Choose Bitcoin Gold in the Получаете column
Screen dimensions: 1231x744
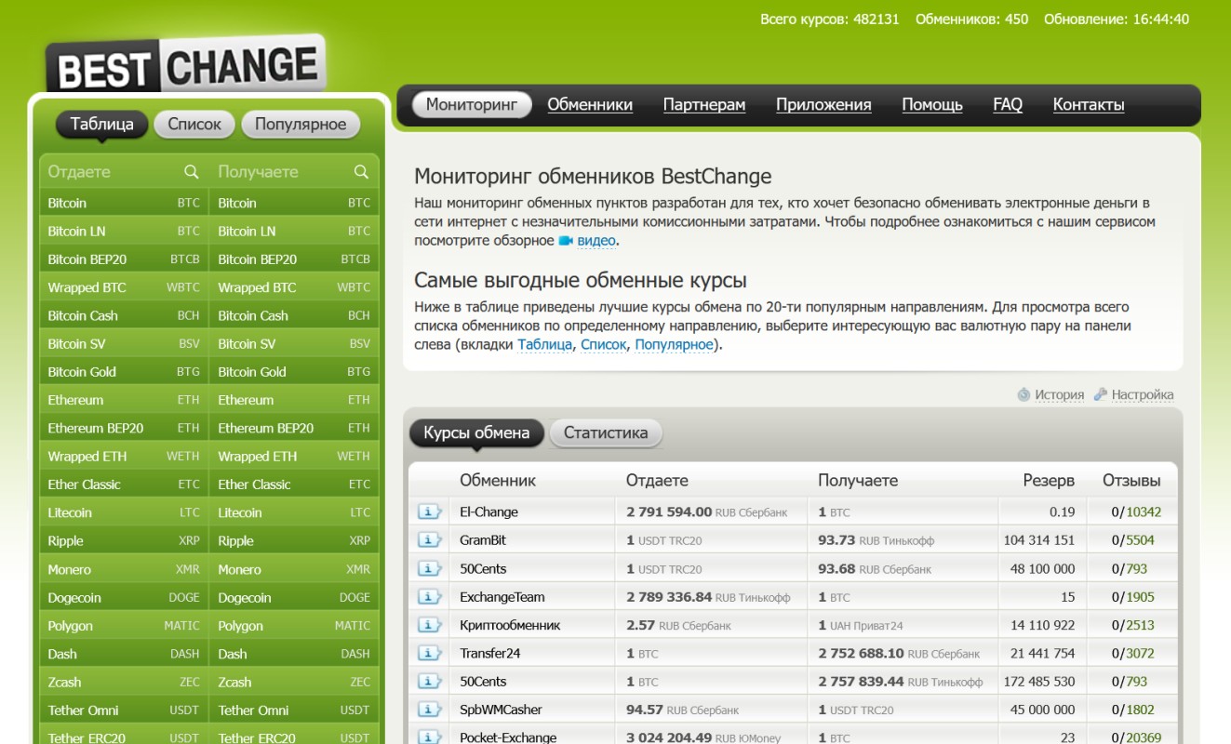coord(294,372)
